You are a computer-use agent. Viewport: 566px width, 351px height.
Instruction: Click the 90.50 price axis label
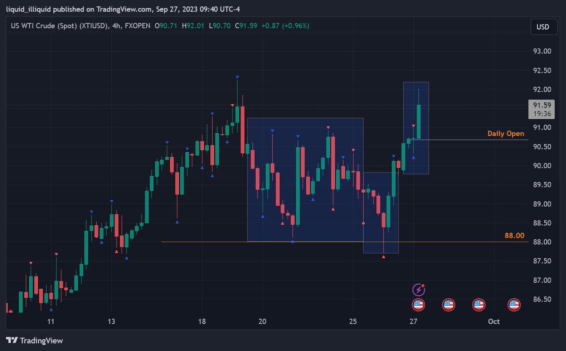[543, 147]
